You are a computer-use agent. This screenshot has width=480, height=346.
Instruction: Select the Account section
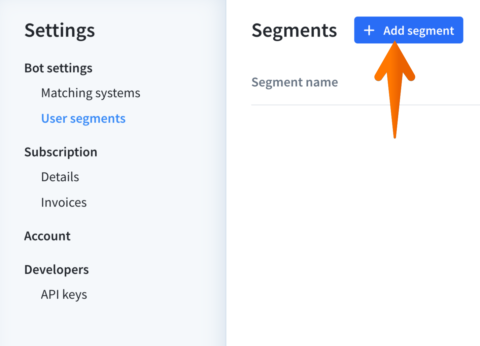pyautogui.click(x=47, y=236)
